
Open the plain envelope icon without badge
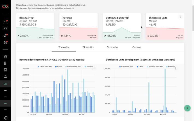coord(5,29)
